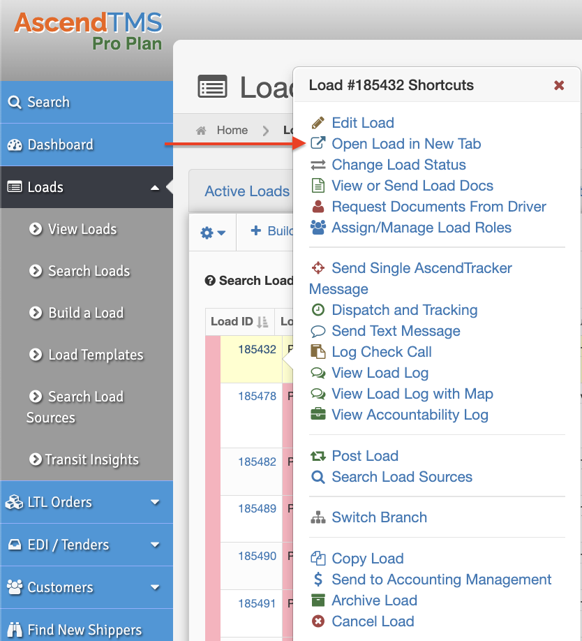
Task: Click the home icon in the breadcrumb
Action: click(201, 131)
